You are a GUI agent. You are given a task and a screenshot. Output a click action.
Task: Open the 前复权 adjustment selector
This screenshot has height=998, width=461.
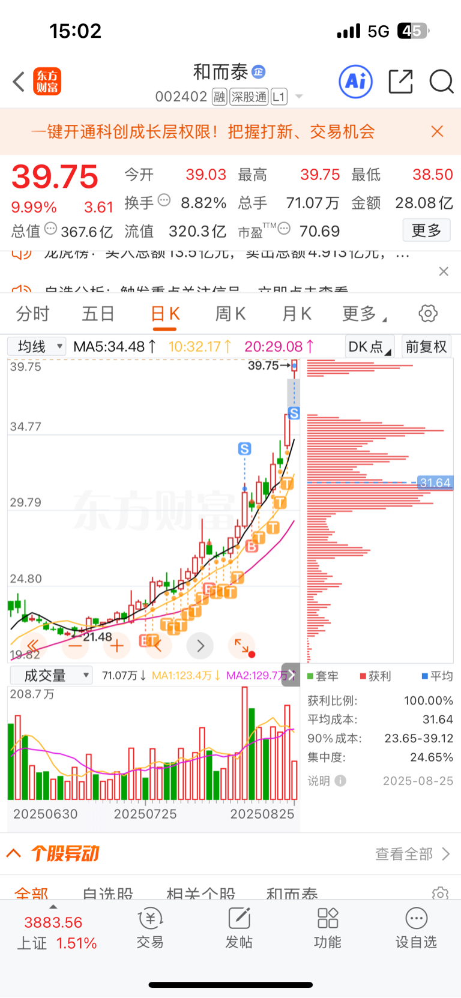point(426,346)
